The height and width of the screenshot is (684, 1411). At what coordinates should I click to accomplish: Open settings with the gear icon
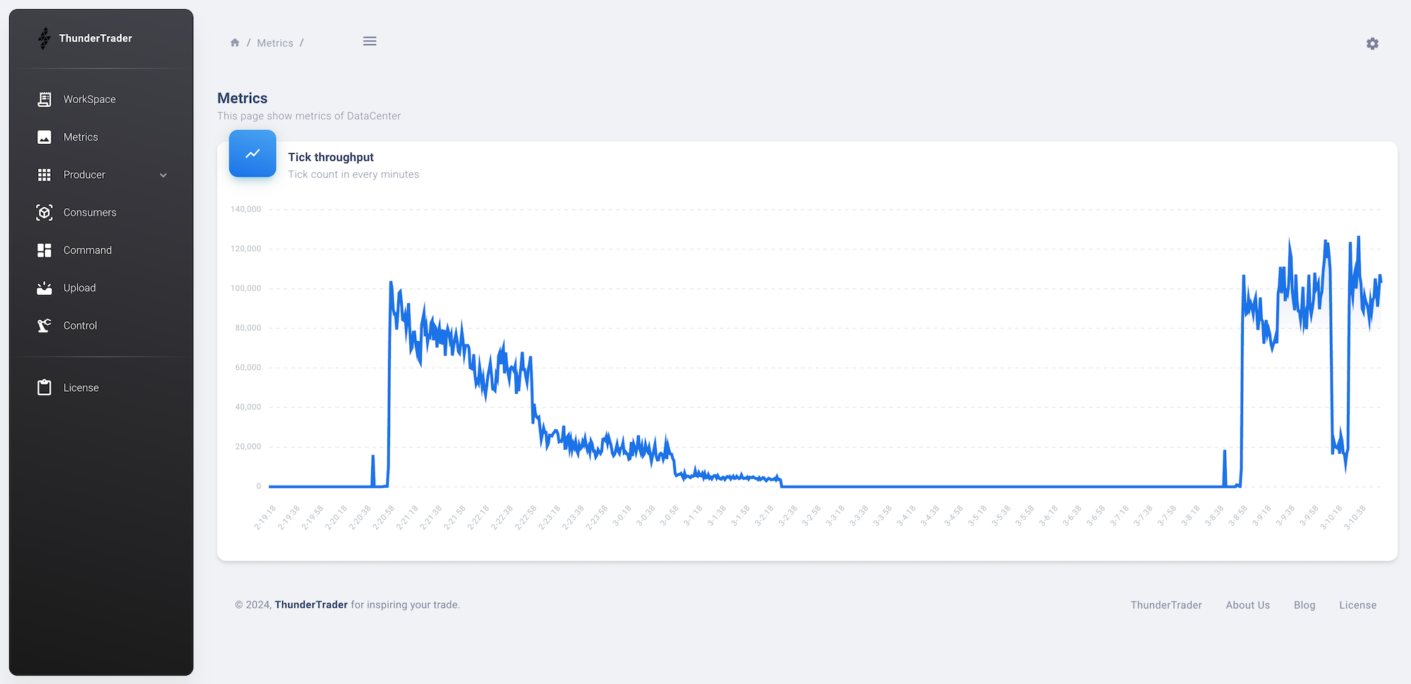pyautogui.click(x=1372, y=44)
